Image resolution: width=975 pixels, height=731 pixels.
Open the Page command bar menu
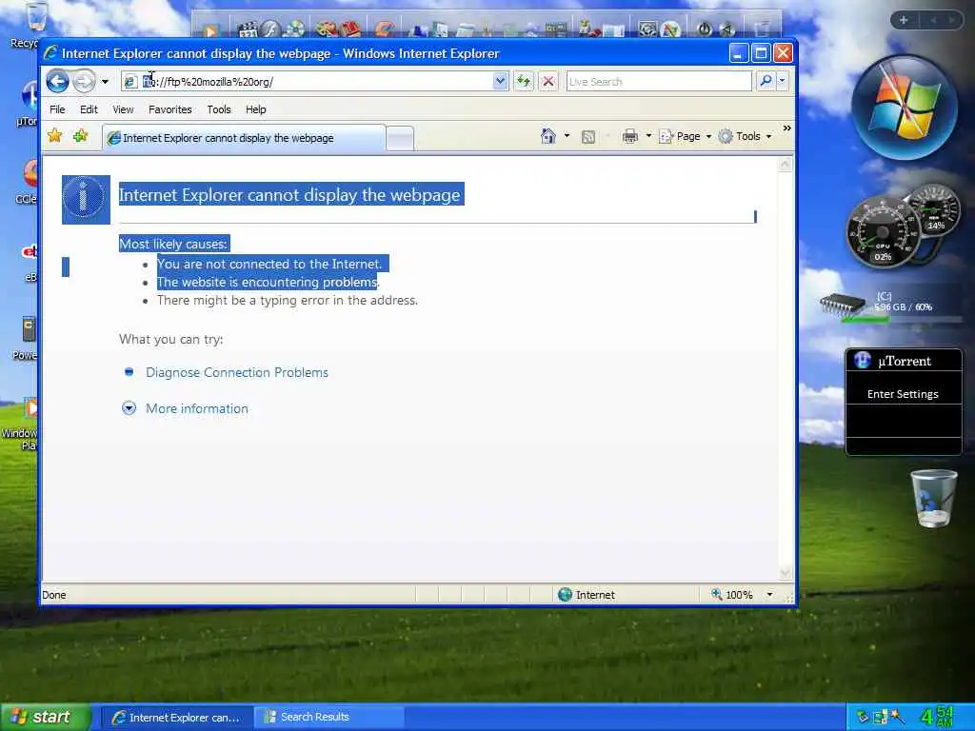pyautogui.click(x=685, y=136)
